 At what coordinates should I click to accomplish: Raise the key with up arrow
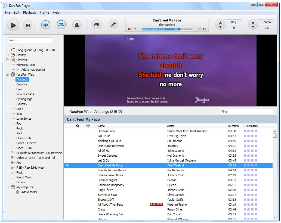(x=220, y=23)
